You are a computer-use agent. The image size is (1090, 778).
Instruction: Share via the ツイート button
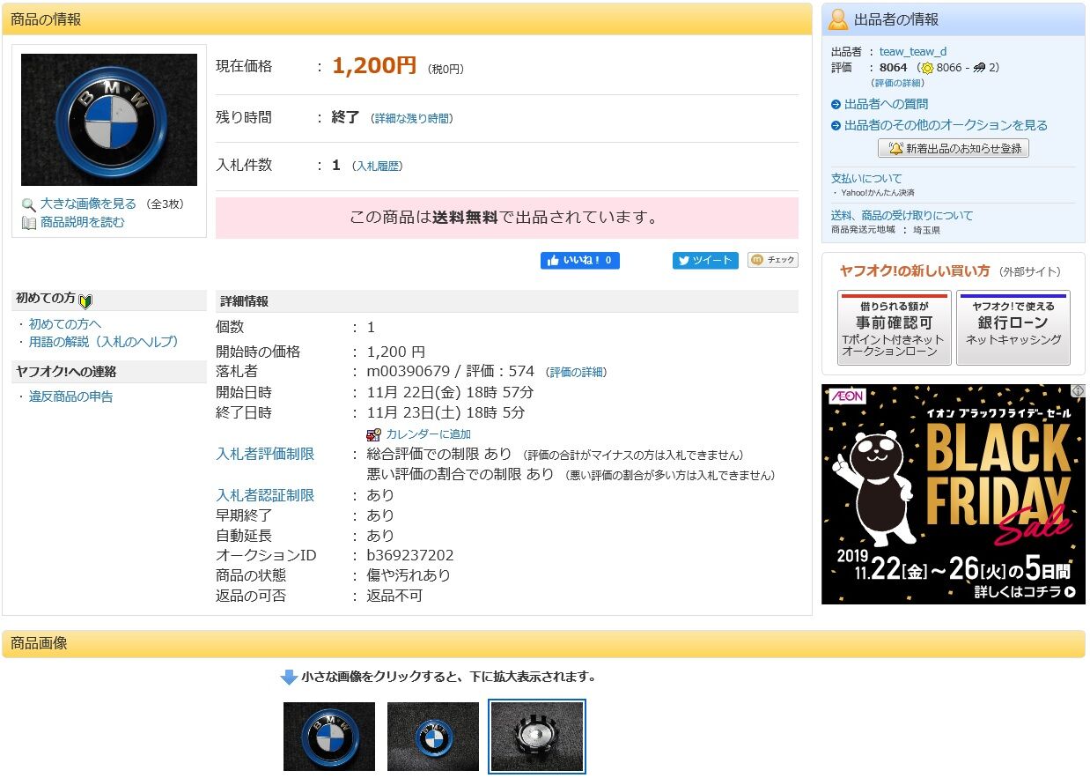coord(705,261)
